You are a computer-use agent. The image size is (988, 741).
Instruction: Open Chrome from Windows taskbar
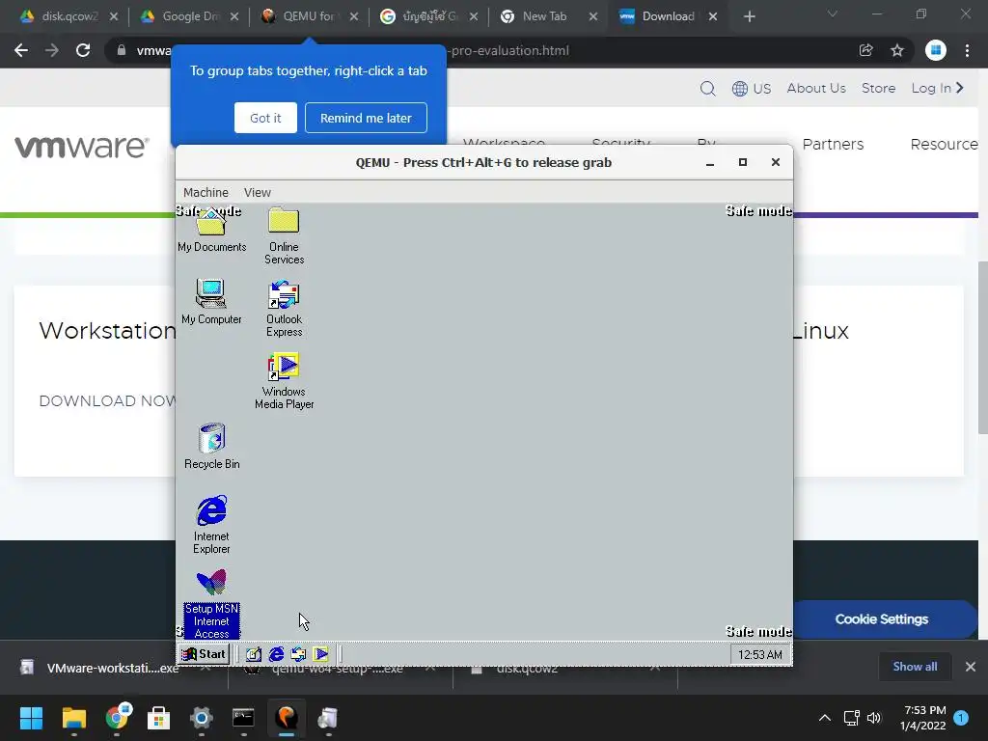coord(117,718)
